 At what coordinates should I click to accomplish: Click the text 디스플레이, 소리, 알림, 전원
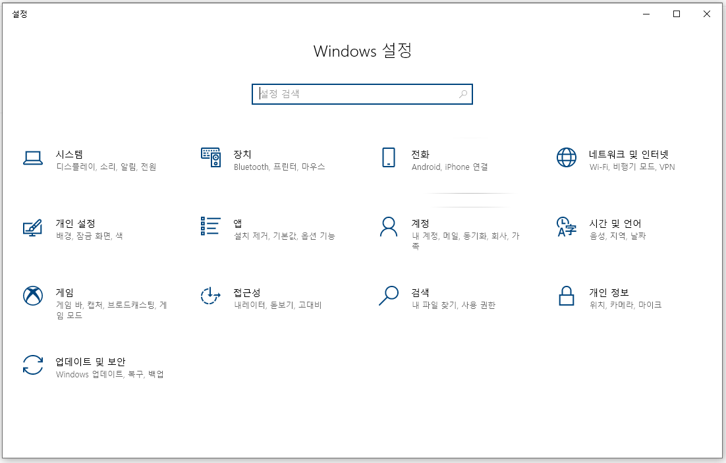click(106, 167)
